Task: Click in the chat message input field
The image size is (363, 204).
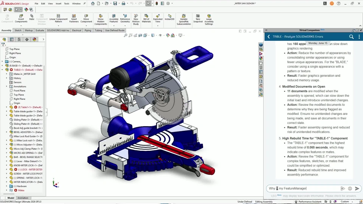Action: click(x=303, y=189)
